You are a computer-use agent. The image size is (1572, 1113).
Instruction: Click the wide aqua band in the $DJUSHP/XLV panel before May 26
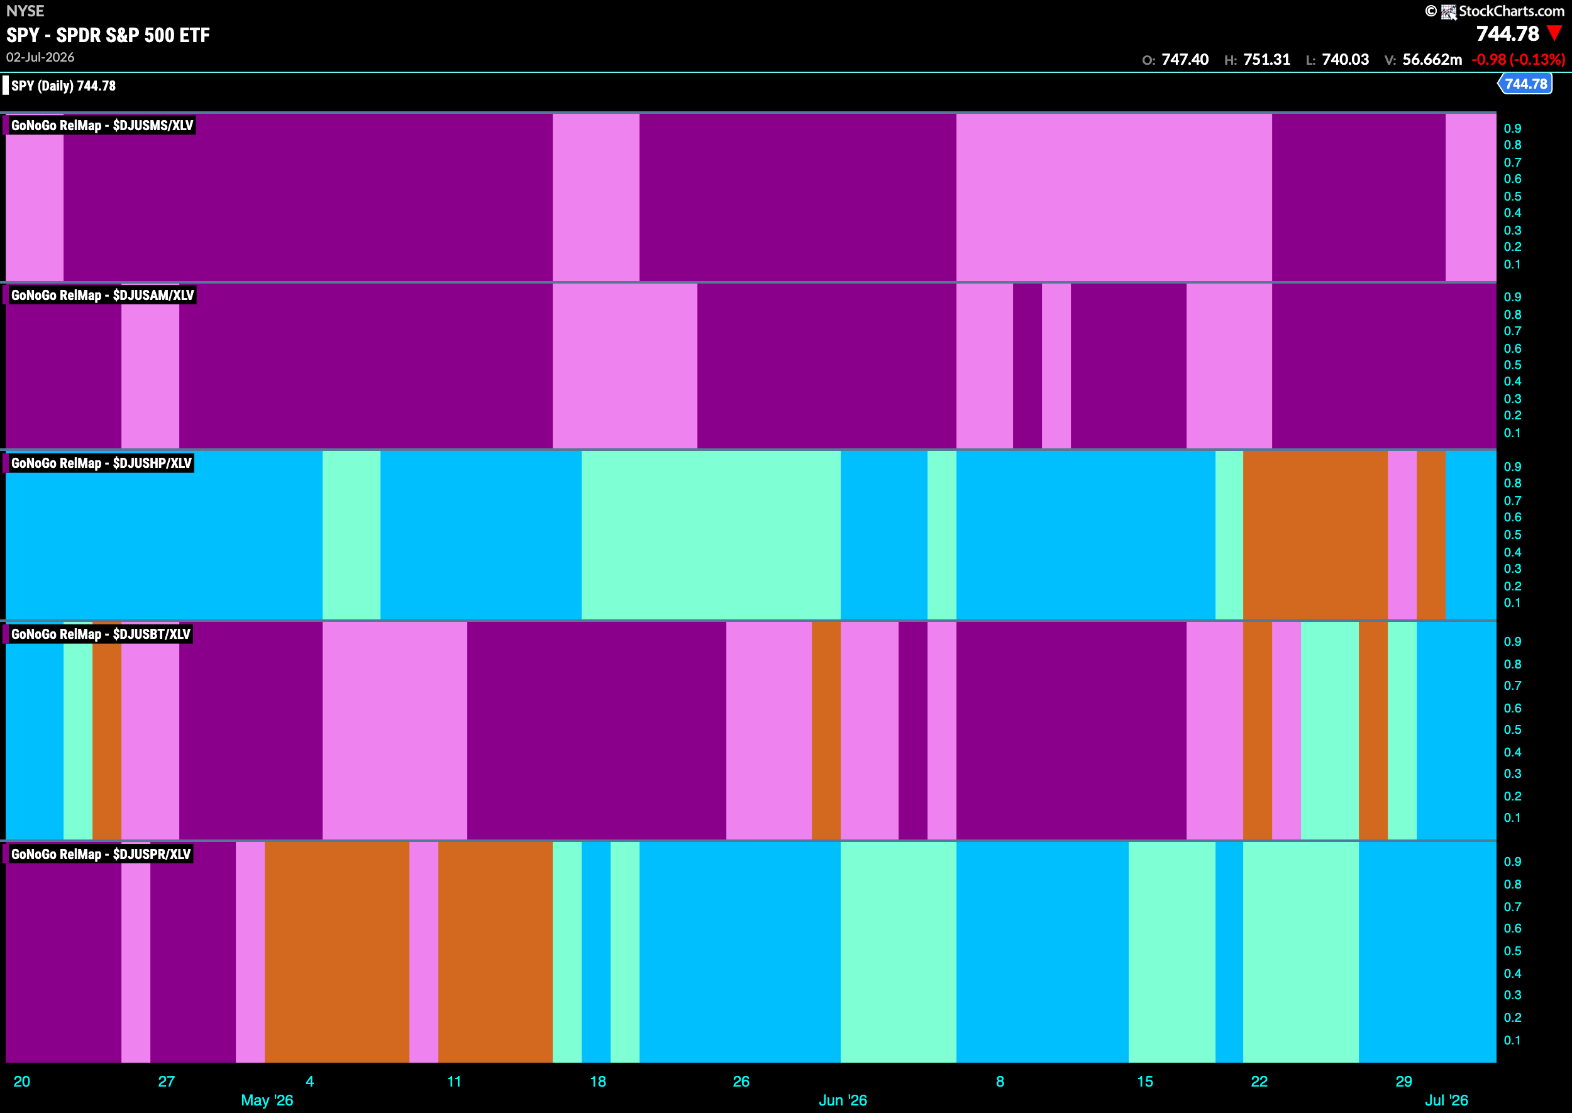pos(711,534)
